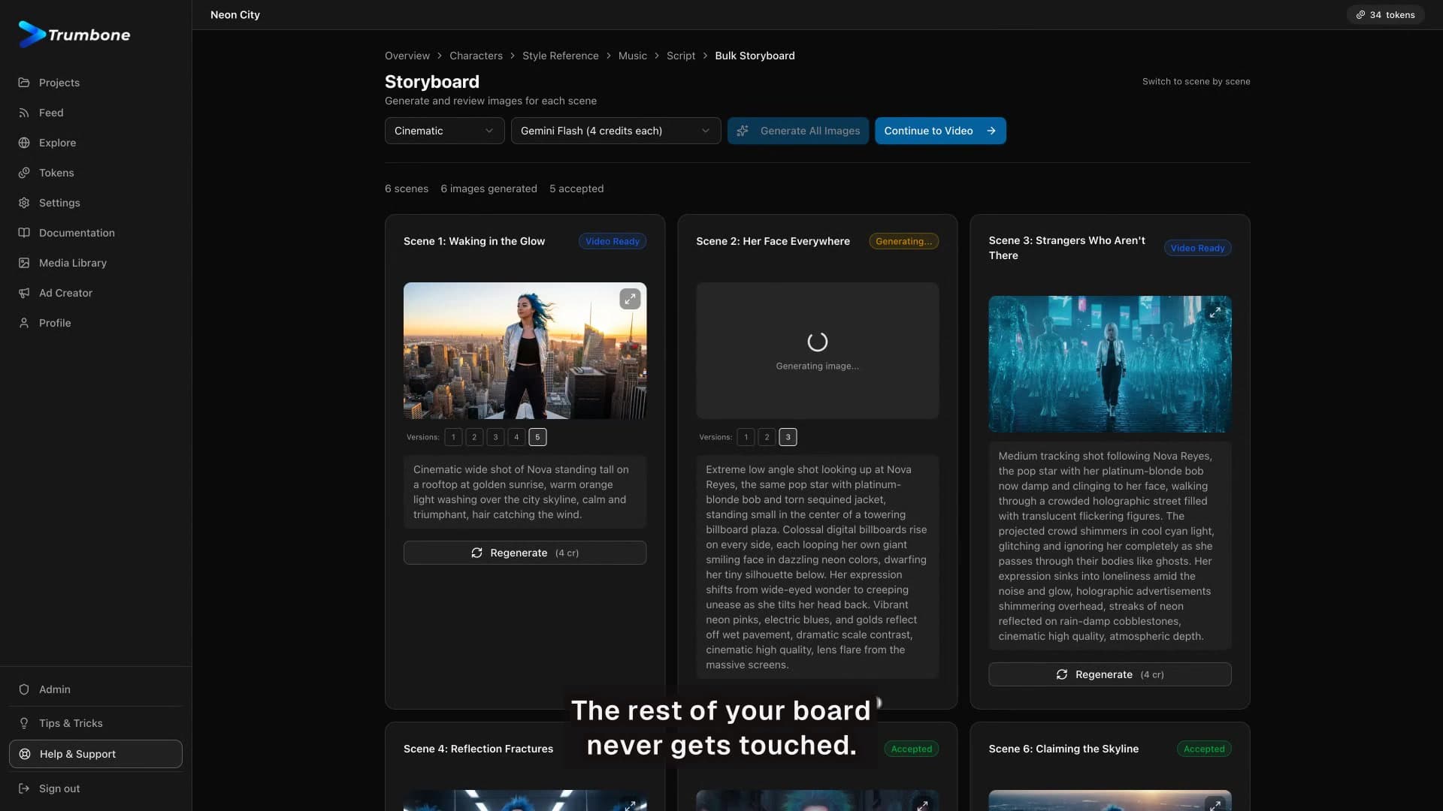Click the Admin shield icon
The image size is (1443, 811).
point(24,689)
